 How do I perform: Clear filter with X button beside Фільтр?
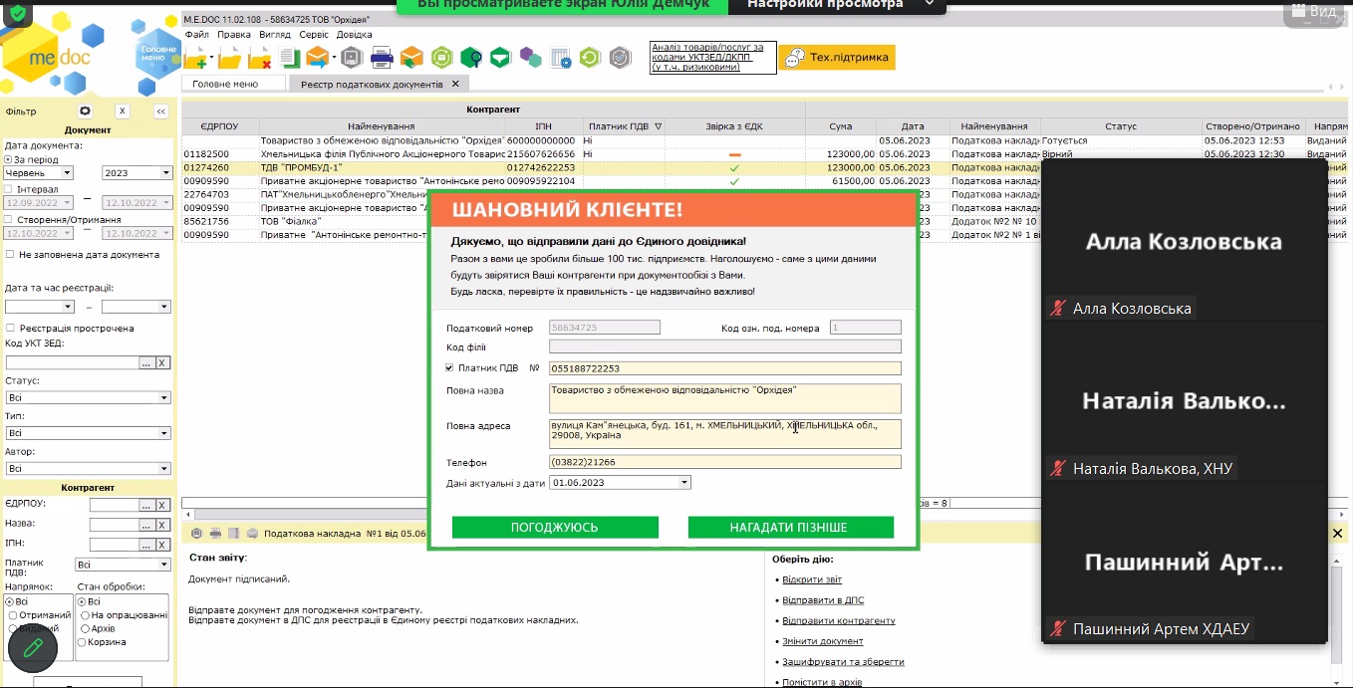pyautogui.click(x=122, y=112)
